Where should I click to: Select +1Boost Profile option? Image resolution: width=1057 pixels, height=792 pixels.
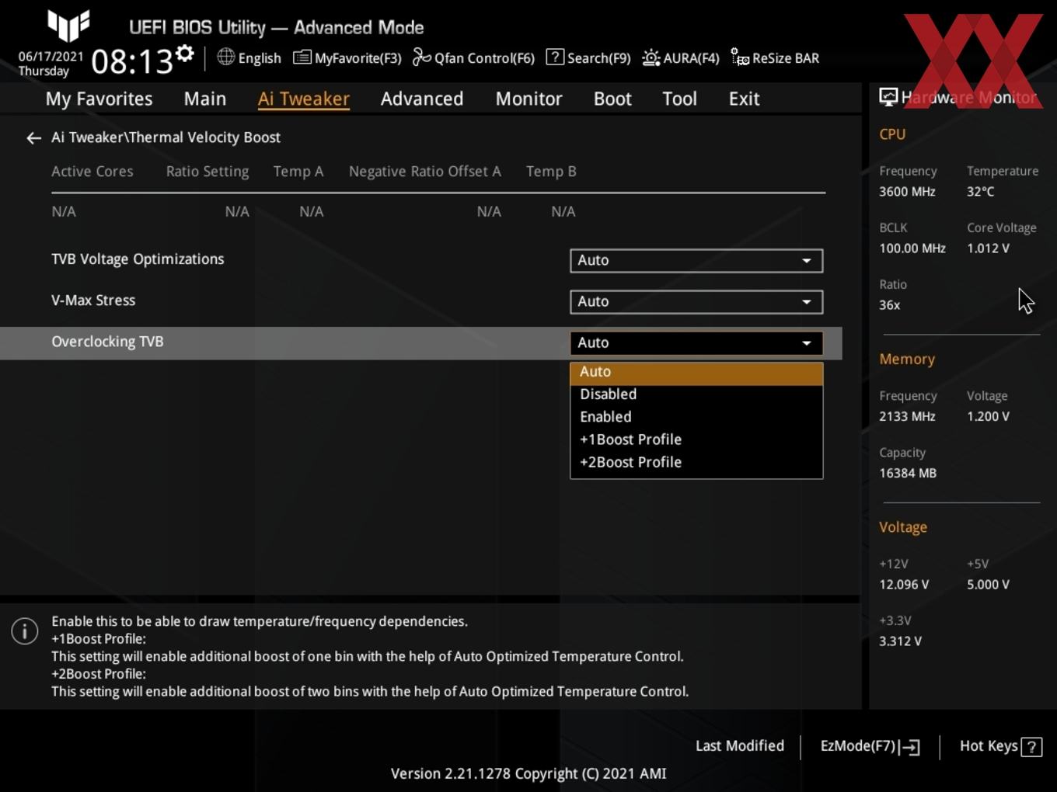(x=696, y=439)
